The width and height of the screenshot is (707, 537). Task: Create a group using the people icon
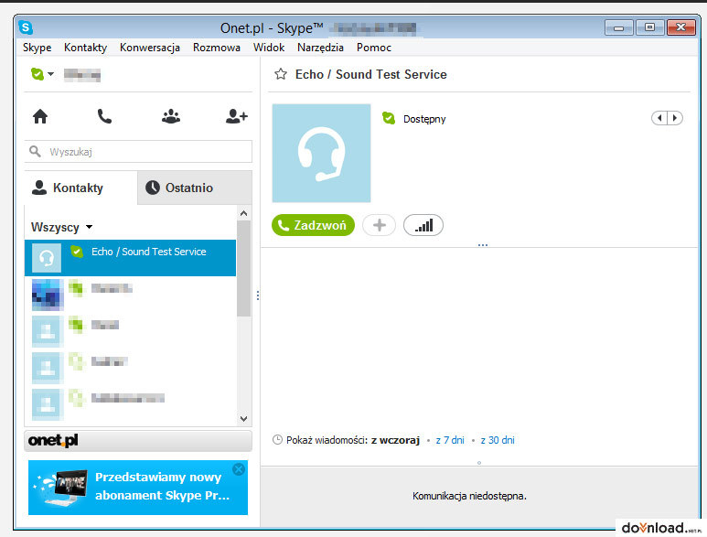(x=171, y=116)
